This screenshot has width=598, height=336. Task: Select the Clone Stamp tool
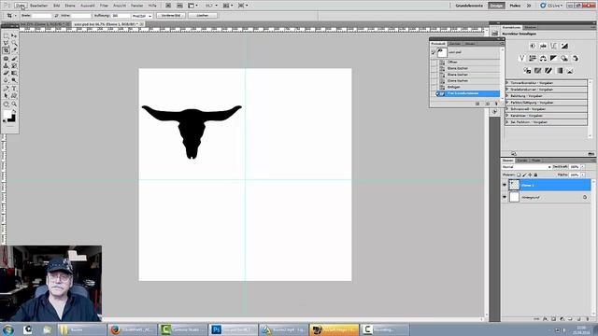6,66
